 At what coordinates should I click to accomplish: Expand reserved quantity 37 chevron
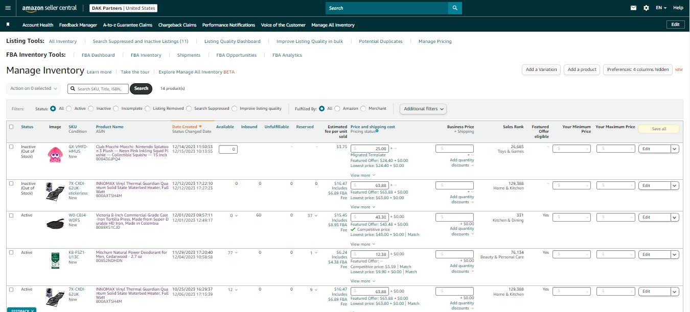[x=315, y=215]
